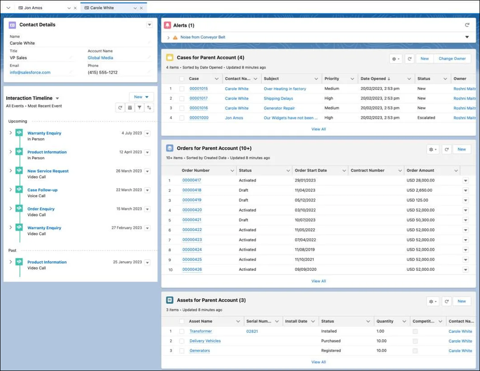Open the timeline date range calendar icon
Screen dimensions: 480x371
pyautogui.click(x=130, y=107)
